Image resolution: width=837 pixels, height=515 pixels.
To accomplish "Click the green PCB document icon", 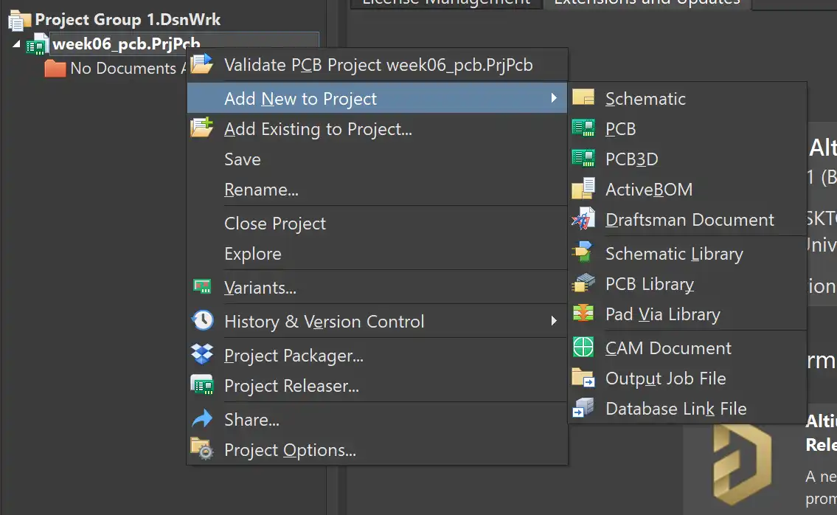I will pos(583,128).
